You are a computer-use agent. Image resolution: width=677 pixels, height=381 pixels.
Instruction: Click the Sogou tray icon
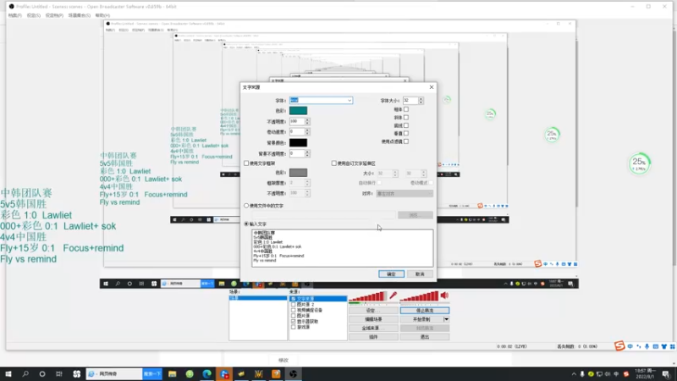point(625,374)
